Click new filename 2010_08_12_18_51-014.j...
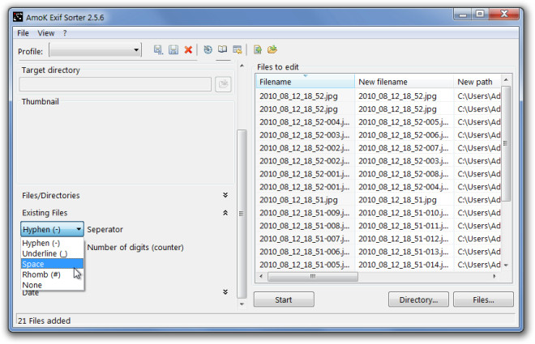The image size is (535, 344). (404, 265)
